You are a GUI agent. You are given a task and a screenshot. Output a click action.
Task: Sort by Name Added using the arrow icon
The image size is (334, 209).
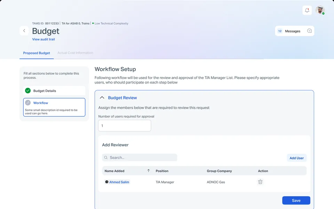149,171
